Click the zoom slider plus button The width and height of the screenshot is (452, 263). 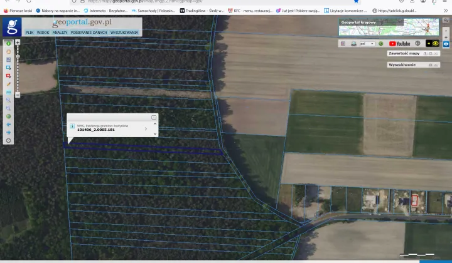pos(18,42)
